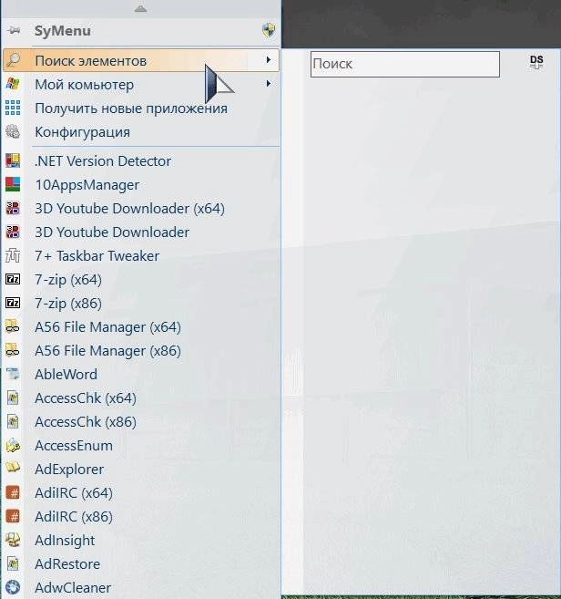Click the AdwCleaner icon
The image size is (561, 599).
click(13, 587)
